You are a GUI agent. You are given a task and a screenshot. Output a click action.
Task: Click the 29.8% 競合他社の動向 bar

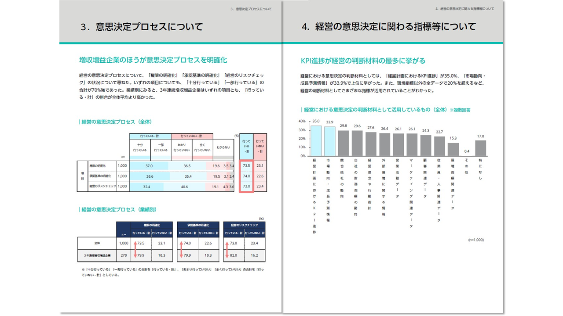point(344,143)
